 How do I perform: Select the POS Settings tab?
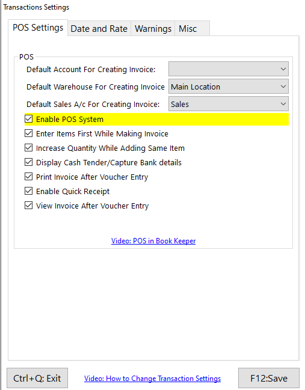coord(38,28)
